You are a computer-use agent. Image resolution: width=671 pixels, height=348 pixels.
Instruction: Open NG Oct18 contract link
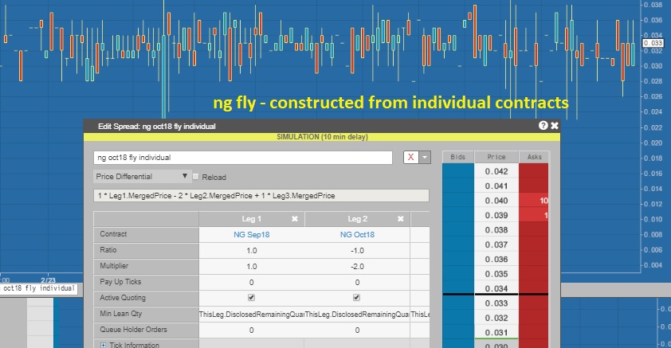[x=357, y=234]
